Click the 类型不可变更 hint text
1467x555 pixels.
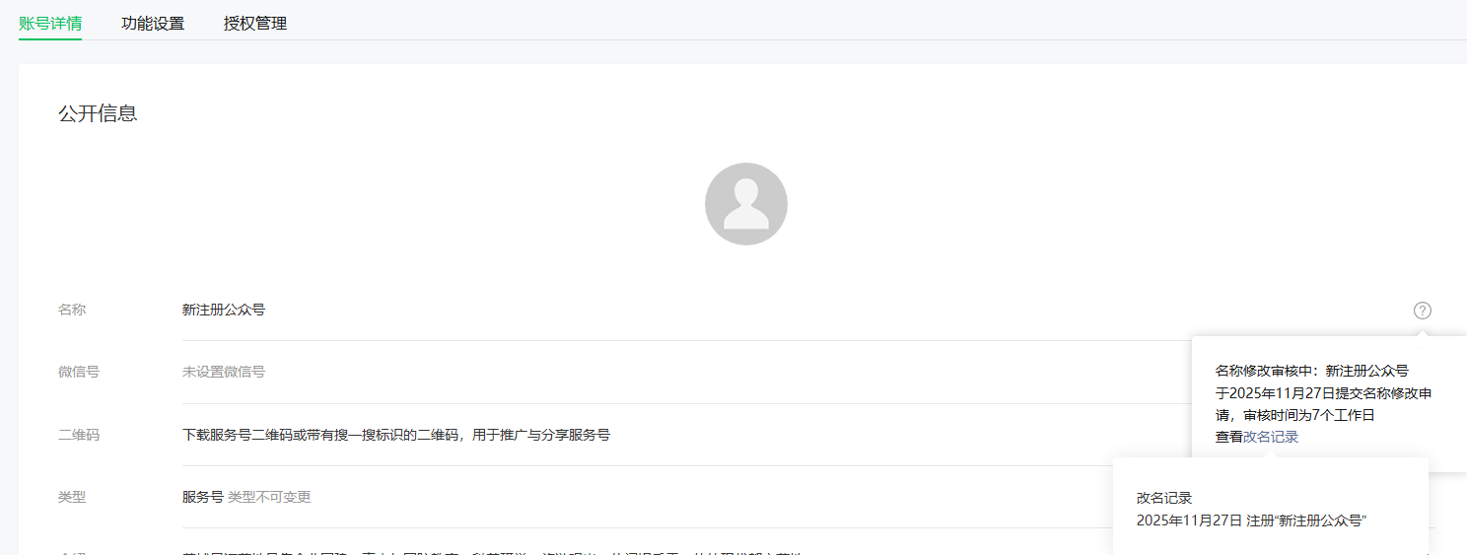(269, 497)
